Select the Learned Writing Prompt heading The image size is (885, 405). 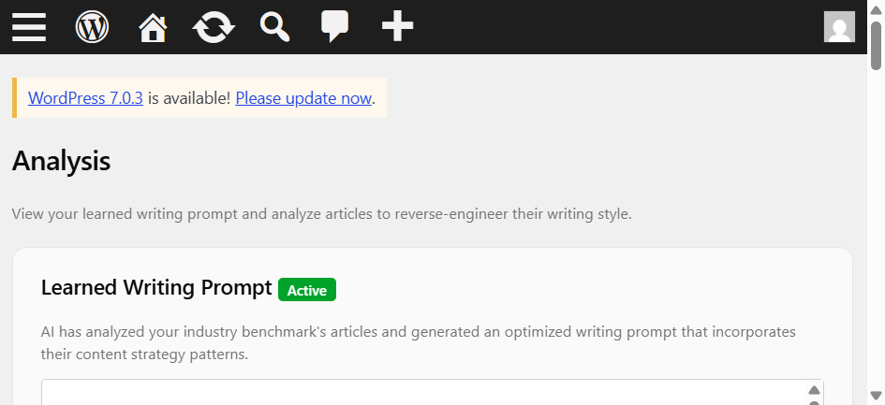tap(156, 288)
